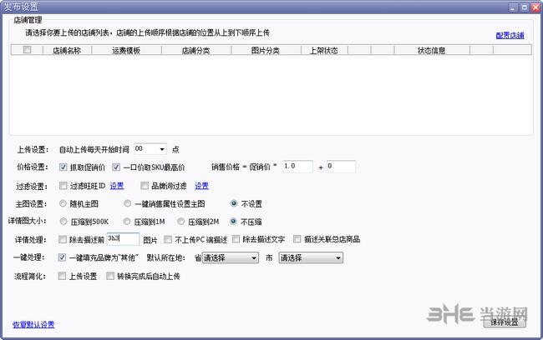Screen dimensions: 543x340
Task: Enable the 过滤旺旺ID checkbox
Action: [x=63, y=186]
